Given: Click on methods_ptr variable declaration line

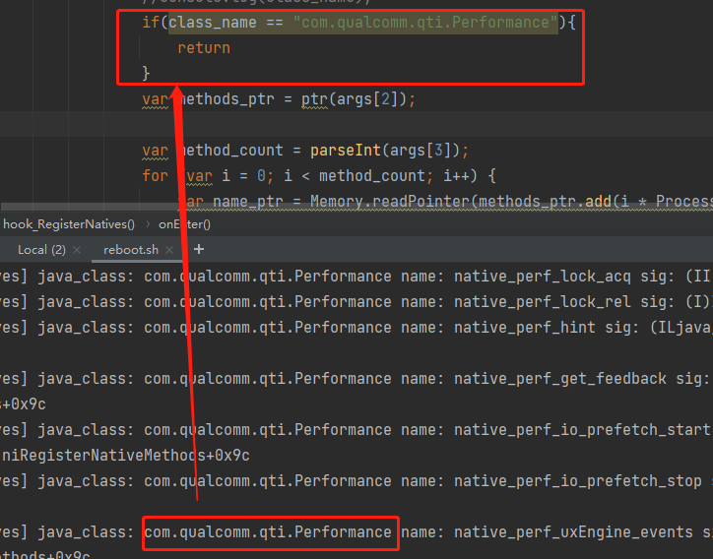Looking at the screenshot, I should pos(279,99).
